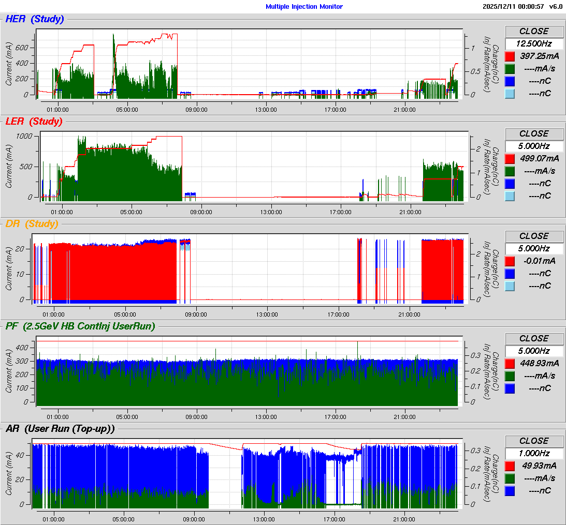Screen dimensions: 566x525
Task: Select the 12.500Hz field in HER panel
Action: pyautogui.click(x=533, y=43)
